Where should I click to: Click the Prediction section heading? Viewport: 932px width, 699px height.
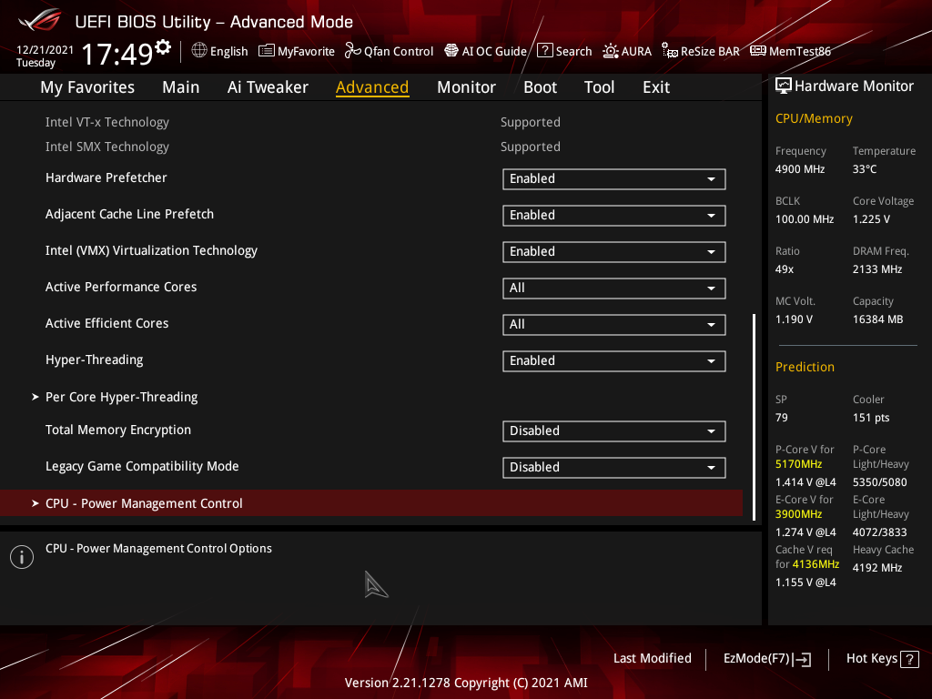click(x=805, y=368)
